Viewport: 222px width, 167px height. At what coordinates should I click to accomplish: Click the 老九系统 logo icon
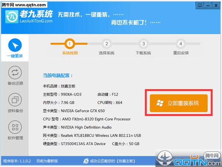tap(12, 17)
